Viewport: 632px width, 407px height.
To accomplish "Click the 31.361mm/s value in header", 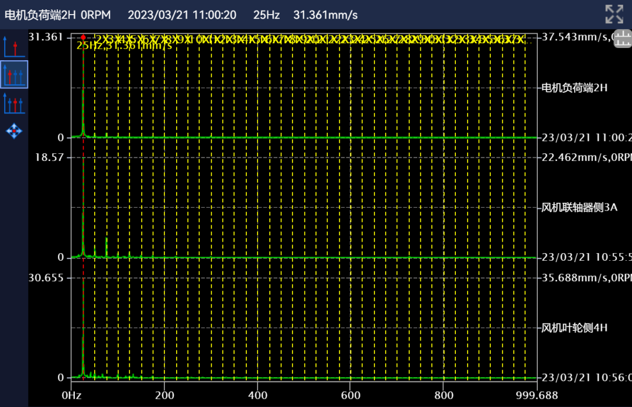I will [325, 15].
